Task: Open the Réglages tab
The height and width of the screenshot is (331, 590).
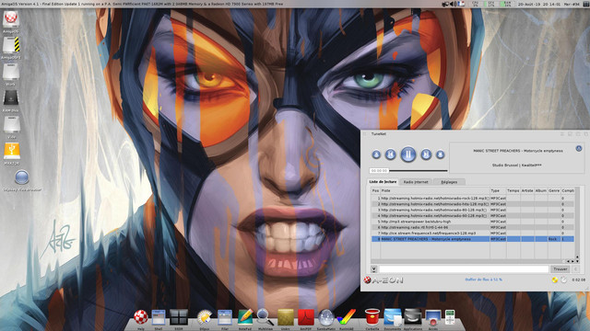Action: pos(449,182)
